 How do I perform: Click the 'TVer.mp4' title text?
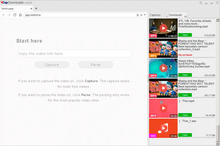[188, 101]
